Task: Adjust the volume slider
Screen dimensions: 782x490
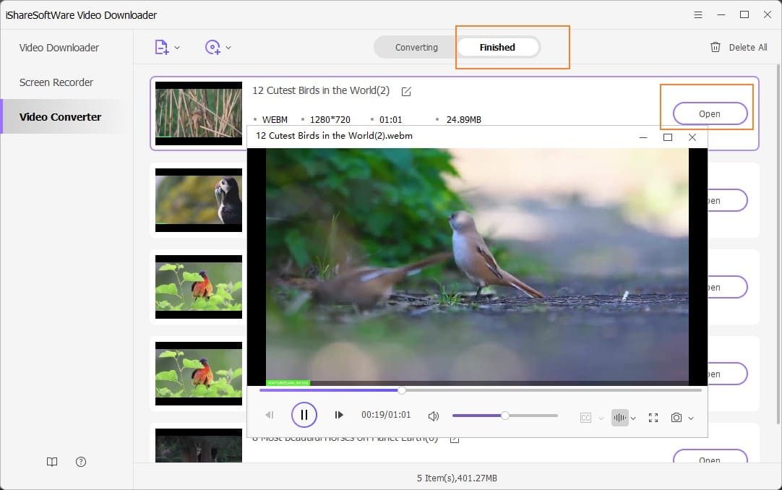Action: click(504, 415)
